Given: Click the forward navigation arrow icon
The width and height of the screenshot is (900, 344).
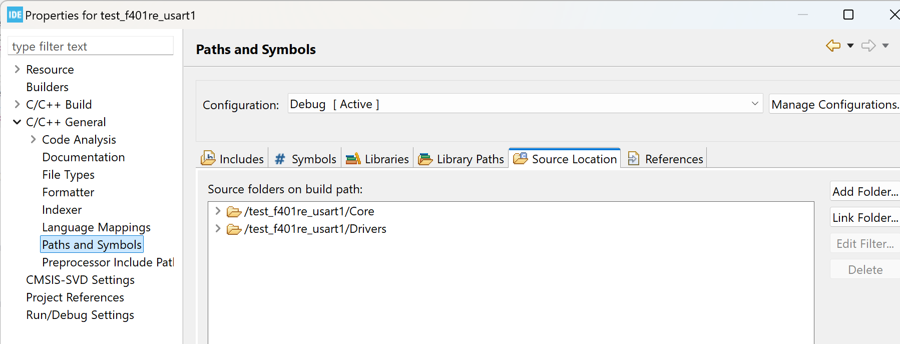Looking at the screenshot, I should pyautogui.click(x=868, y=46).
